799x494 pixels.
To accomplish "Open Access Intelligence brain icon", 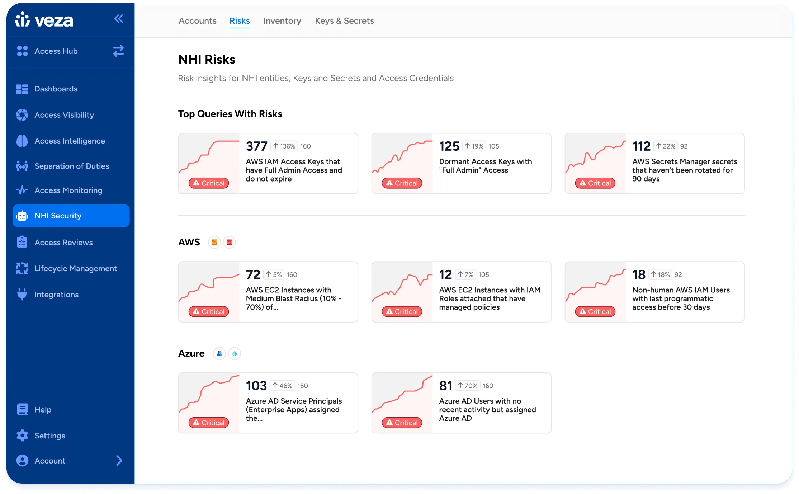I will click(x=22, y=141).
